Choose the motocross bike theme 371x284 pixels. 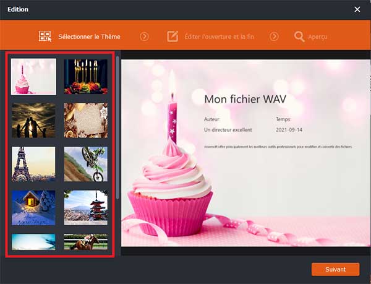(x=85, y=163)
